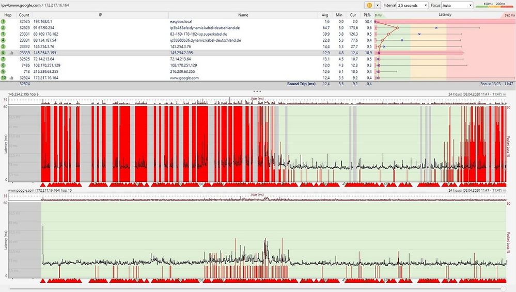Click IP cell 72.14.213.64
This screenshot has width=516, height=292.
44,59
